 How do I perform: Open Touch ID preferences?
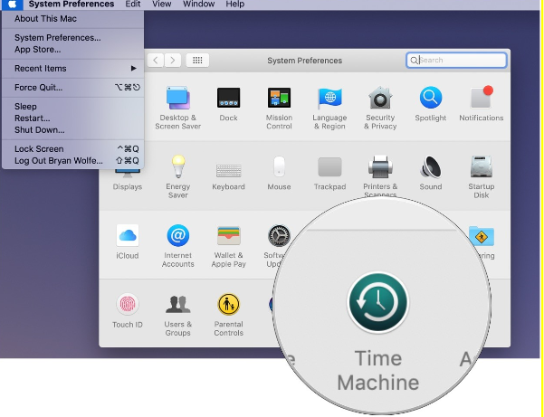pyautogui.click(x=128, y=311)
